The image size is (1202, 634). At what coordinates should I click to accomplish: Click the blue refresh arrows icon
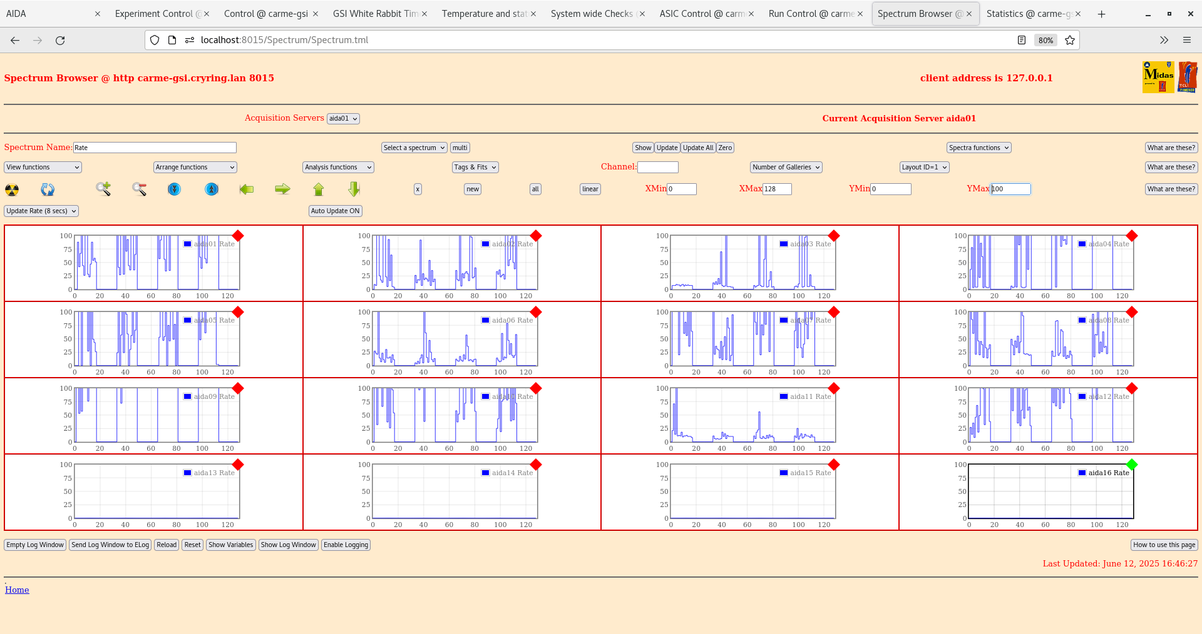coord(47,189)
